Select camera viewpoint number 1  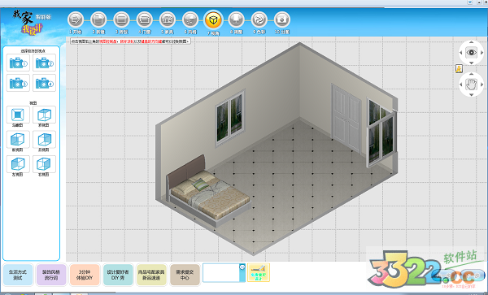click(18, 63)
